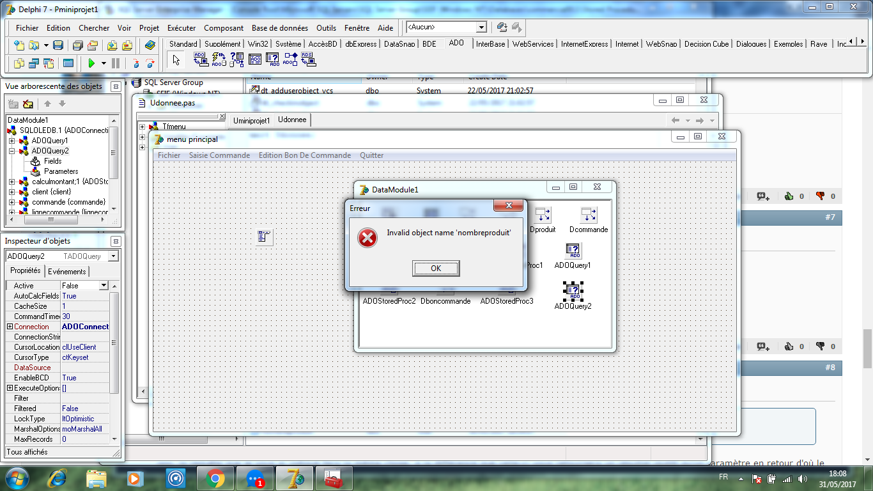Select RDSConnection component in palette
The image size is (873, 491).
tap(309, 60)
